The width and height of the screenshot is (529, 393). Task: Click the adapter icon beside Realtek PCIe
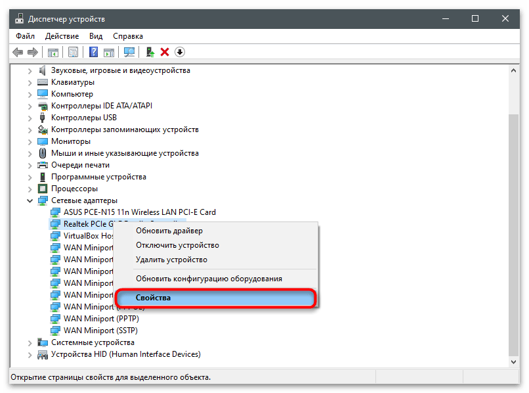click(55, 224)
